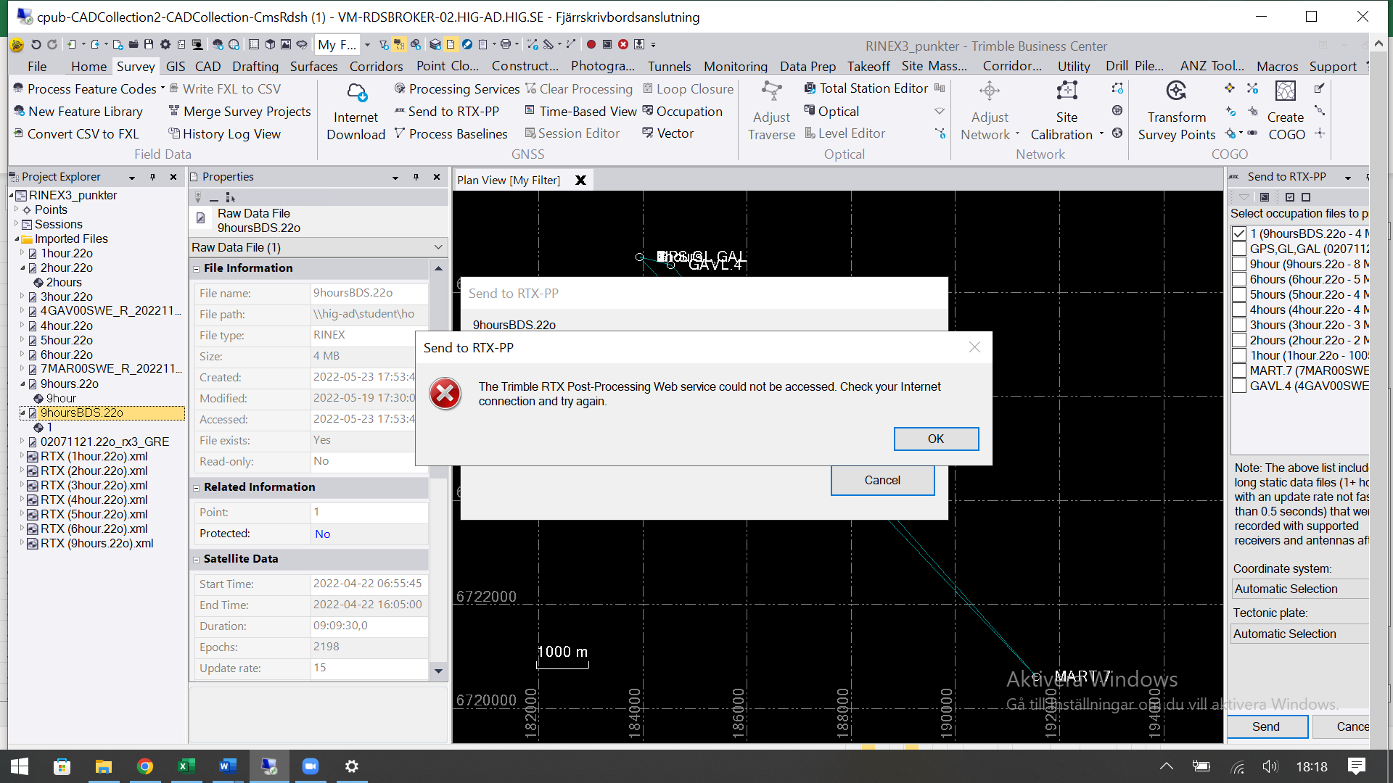
Task: Click Send in the RTX-PP panel
Action: click(x=1266, y=726)
